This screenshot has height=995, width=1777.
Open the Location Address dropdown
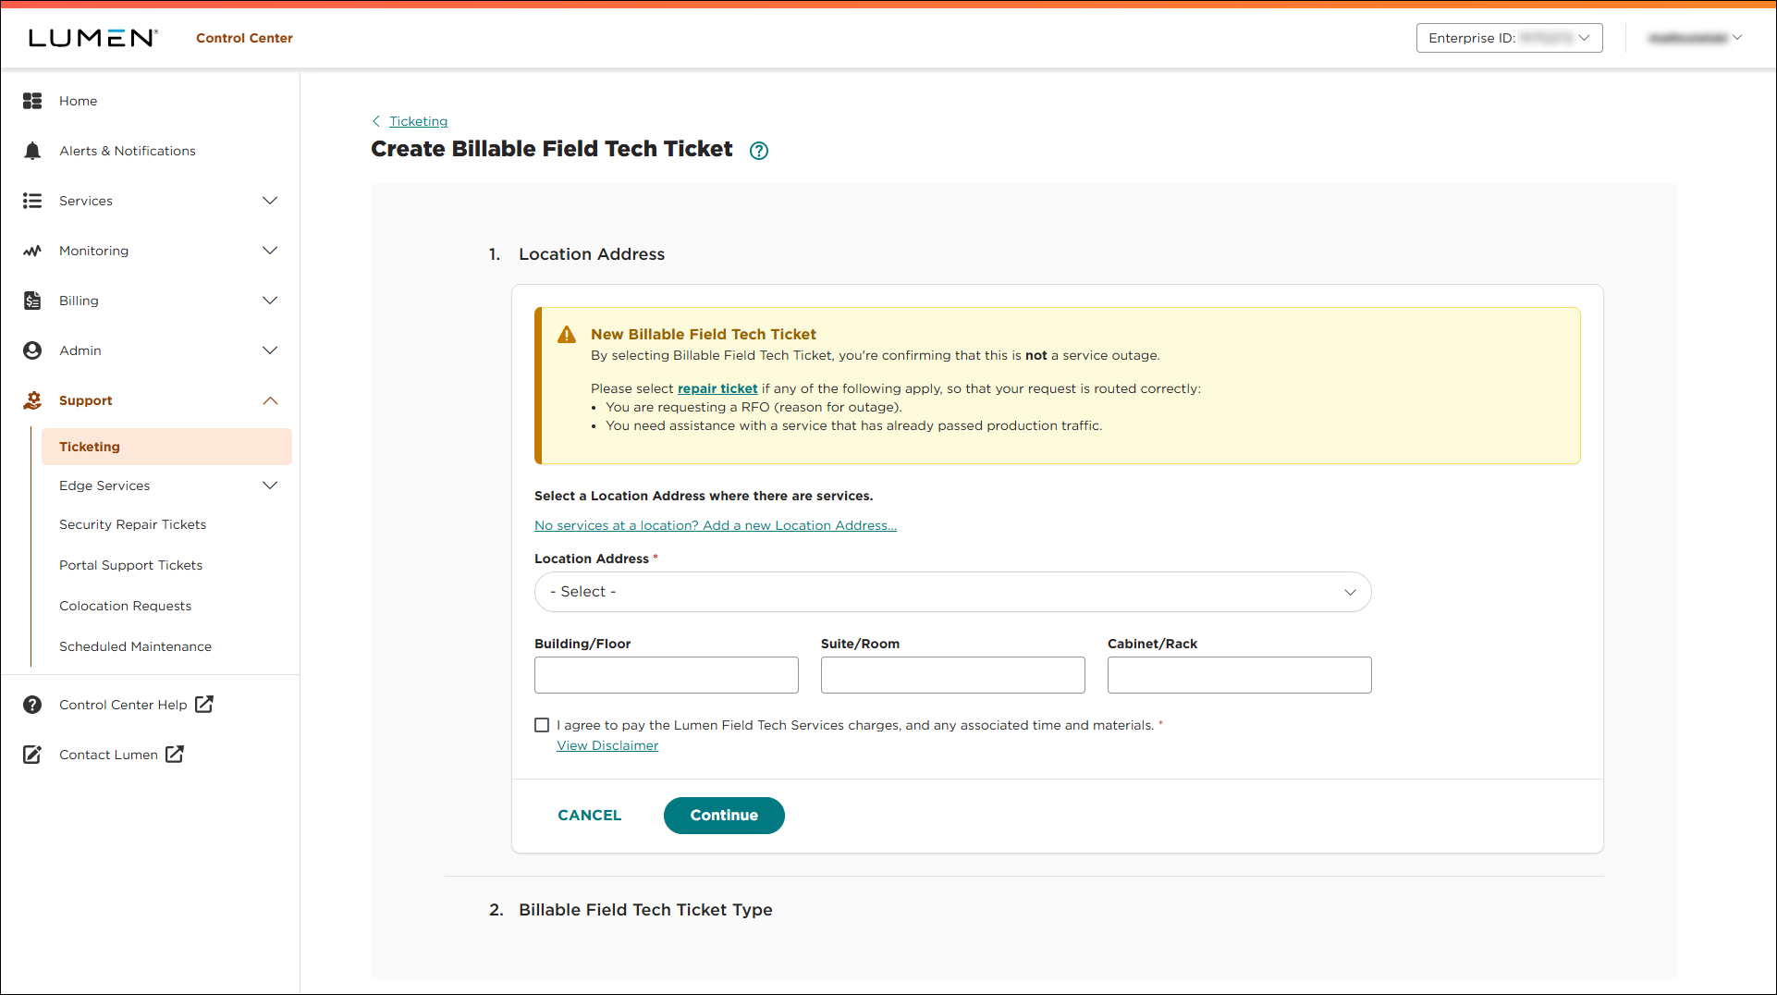pyautogui.click(x=952, y=592)
